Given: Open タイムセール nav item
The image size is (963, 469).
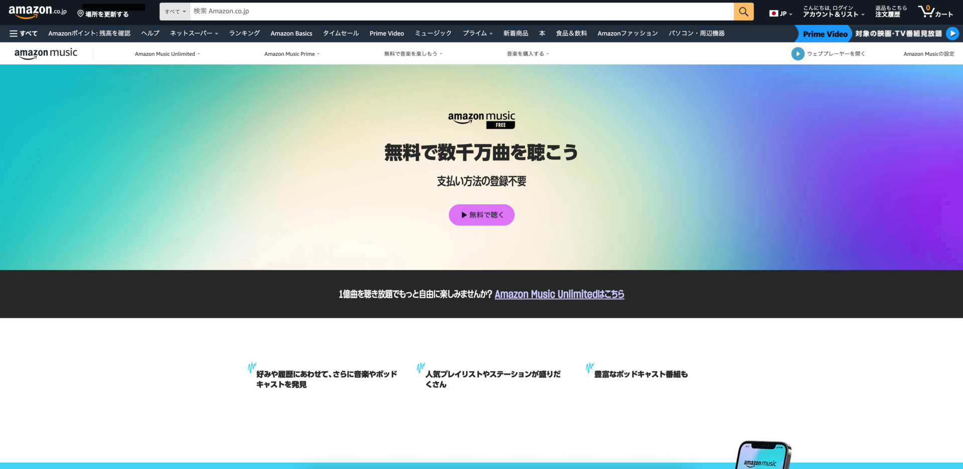Looking at the screenshot, I should pyautogui.click(x=341, y=34).
